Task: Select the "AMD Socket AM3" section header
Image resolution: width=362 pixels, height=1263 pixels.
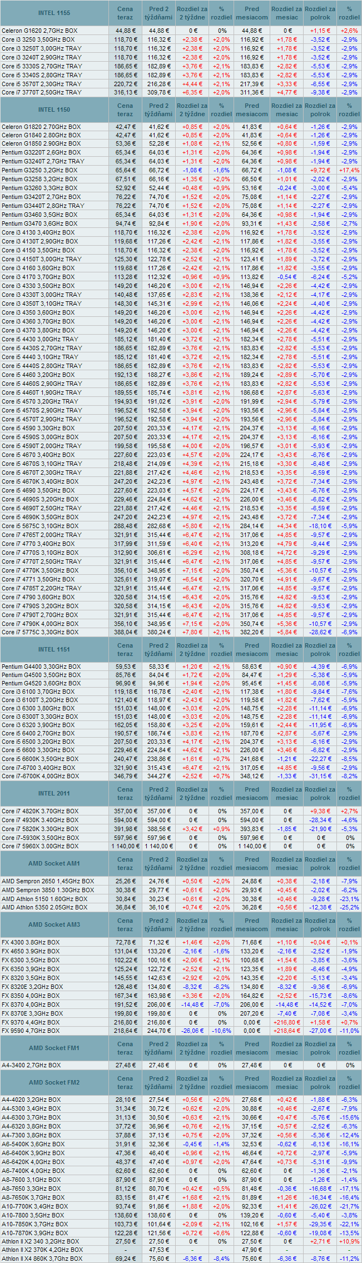Action: coord(54,924)
